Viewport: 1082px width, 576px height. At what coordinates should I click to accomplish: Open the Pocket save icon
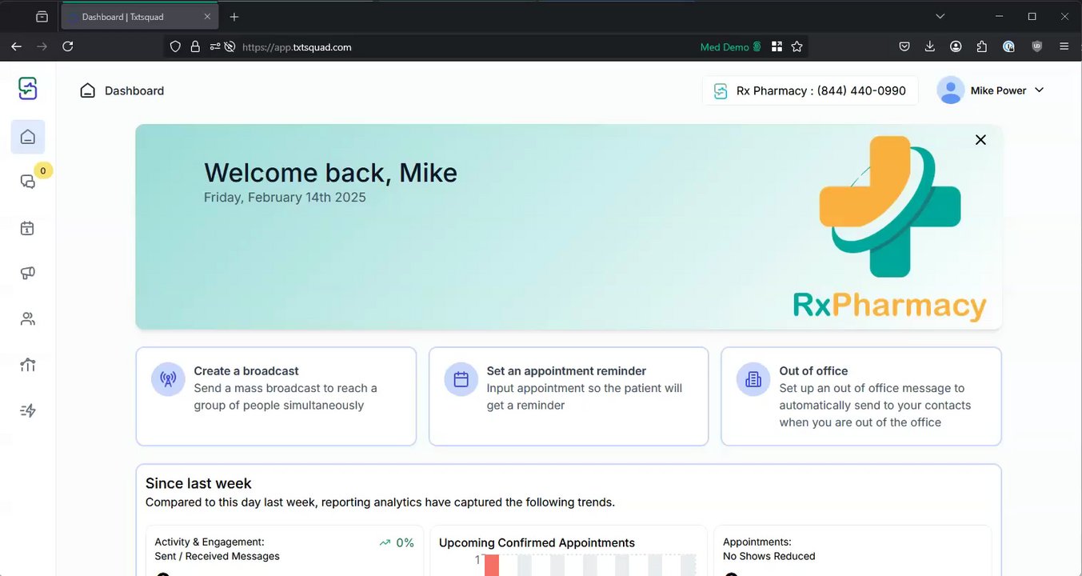(904, 46)
